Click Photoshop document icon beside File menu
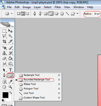 [4, 7]
